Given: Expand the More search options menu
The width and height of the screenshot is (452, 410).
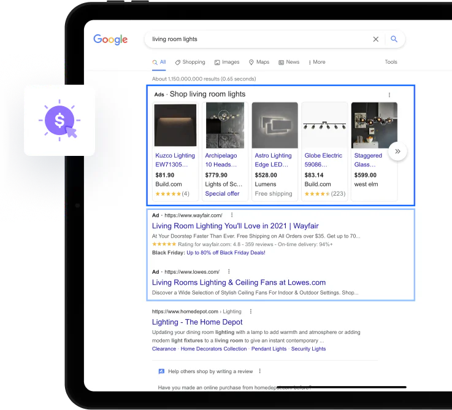Looking at the screenshot, I should [x=317, y=62].
